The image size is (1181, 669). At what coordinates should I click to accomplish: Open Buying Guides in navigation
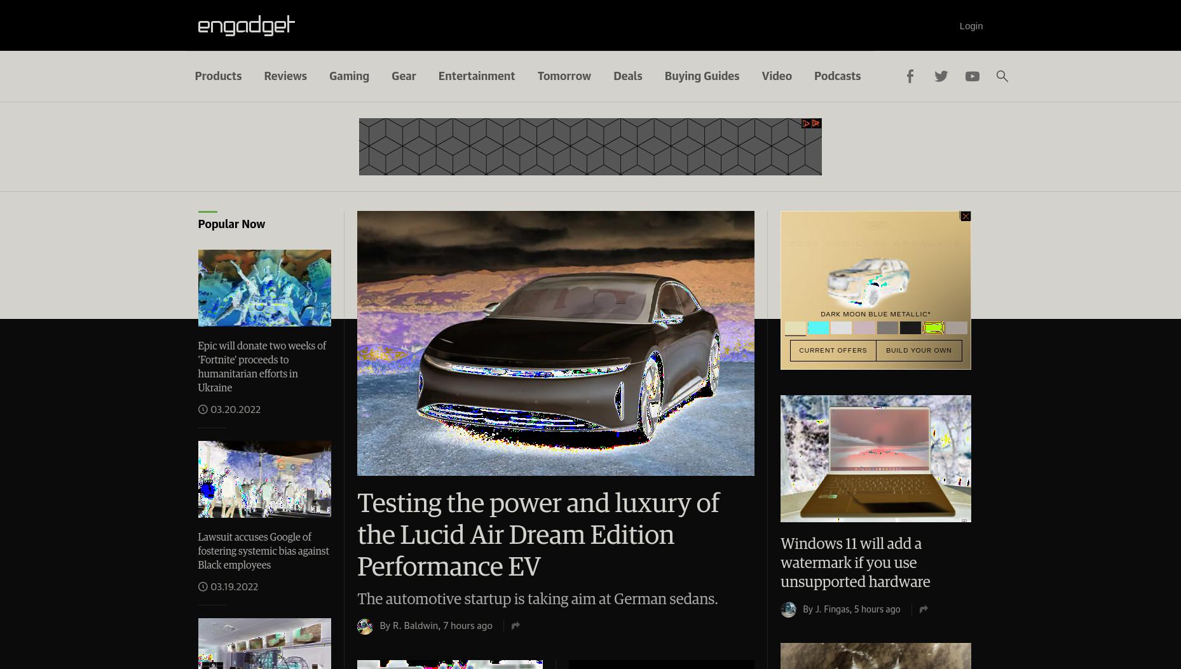pos(702,76)
